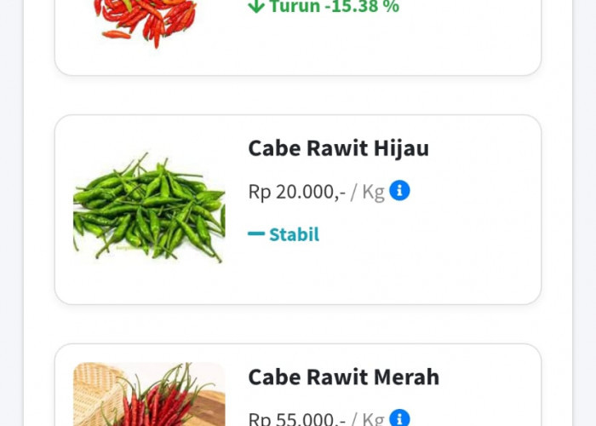Viewport: 596px width, 426px height.
Task: Click the green down arrow next to Turun
Action: click(256, 7)
